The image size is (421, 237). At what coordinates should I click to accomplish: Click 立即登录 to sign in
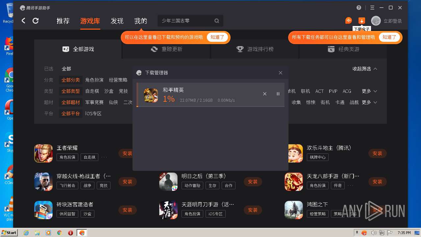393,21
